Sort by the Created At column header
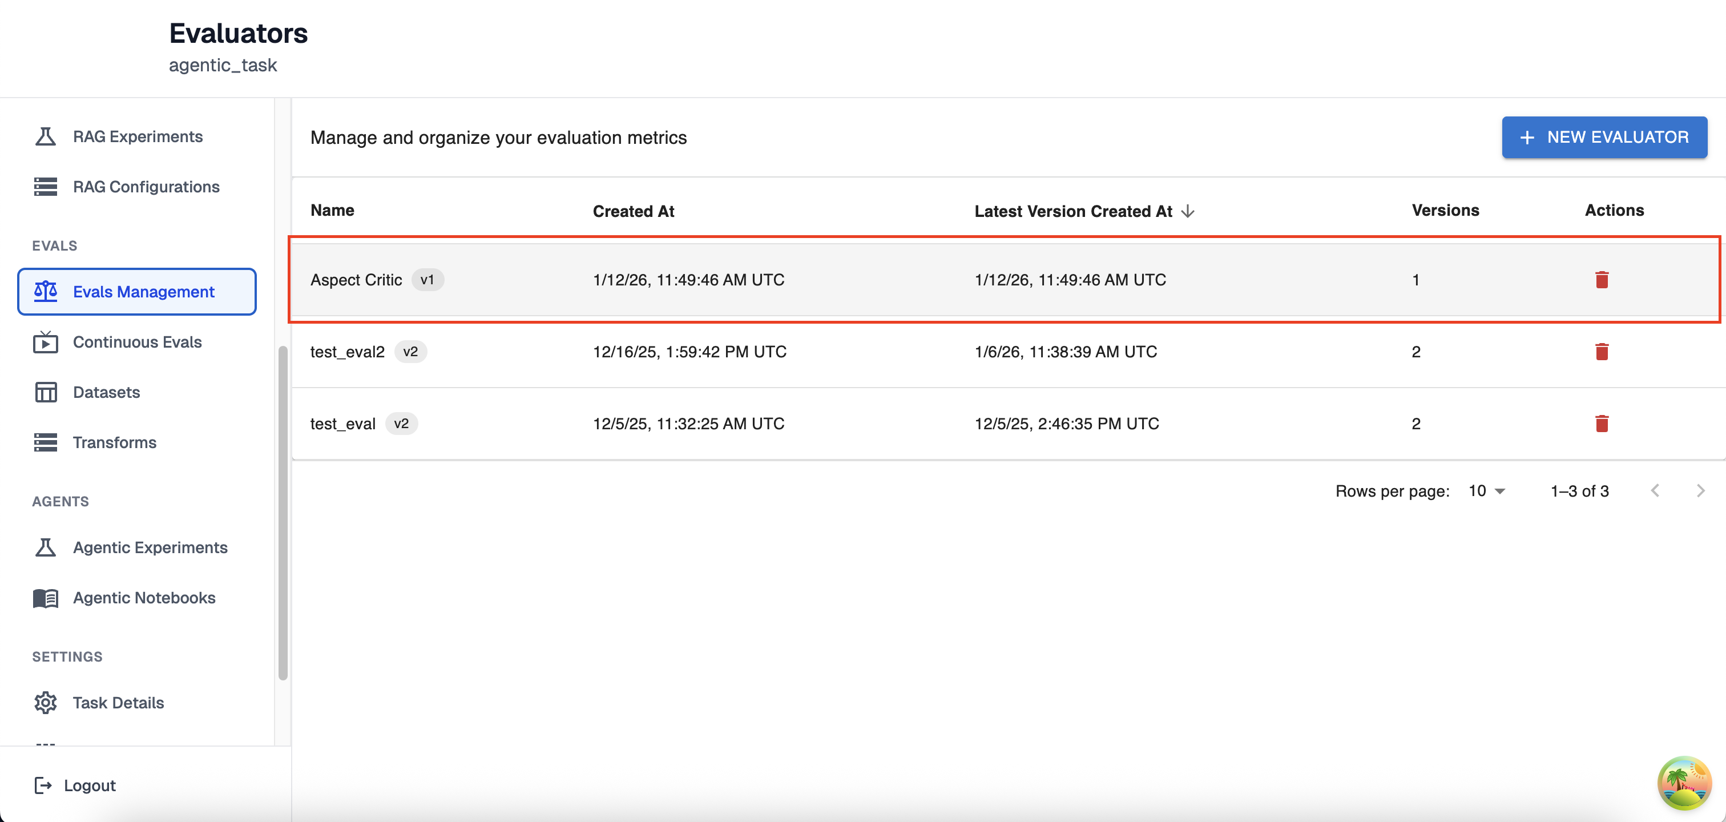The height and width of the screenshot is (822, 1726). pos(633,212)
